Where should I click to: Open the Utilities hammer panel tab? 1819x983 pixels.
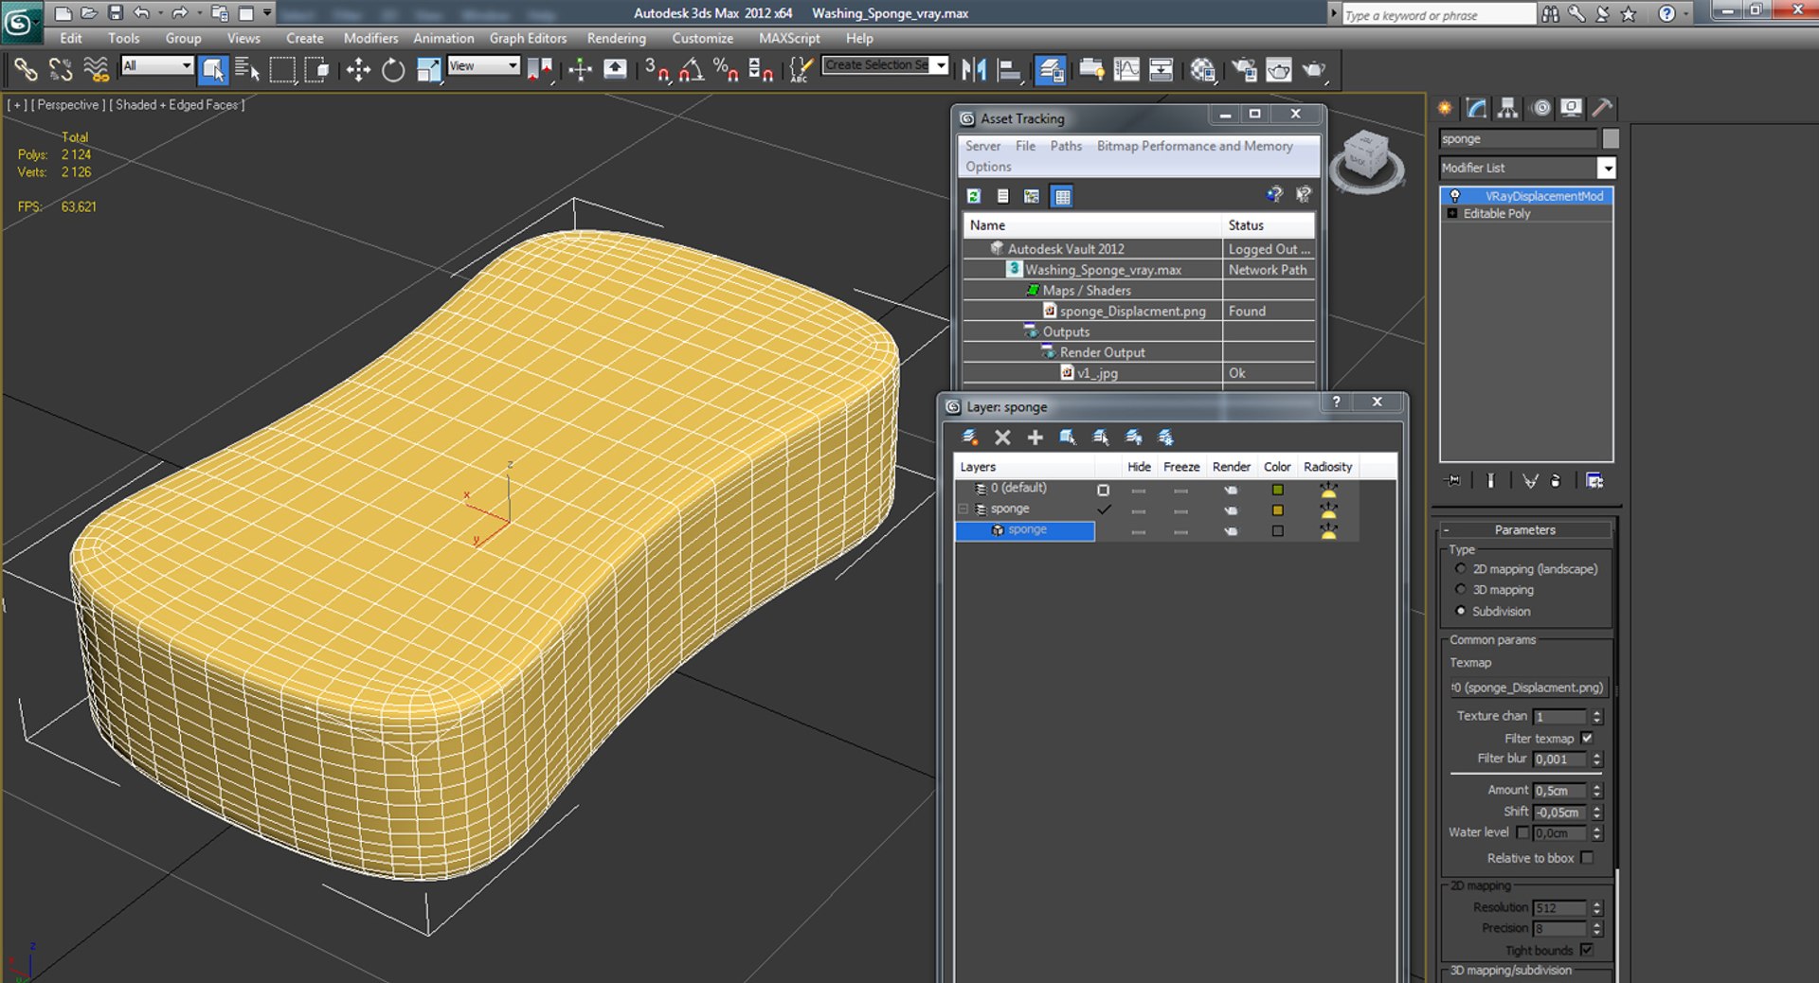[x=1602, y=108]
